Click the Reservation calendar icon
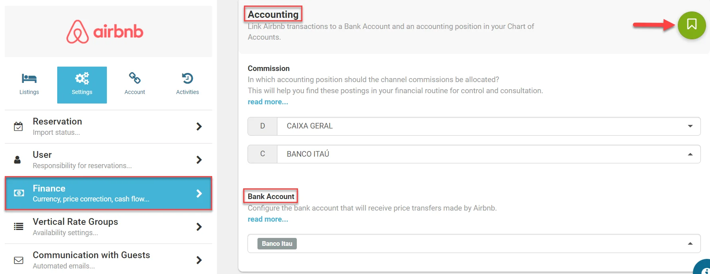This screenshot has width=710, height=274. tap(18, 126)
